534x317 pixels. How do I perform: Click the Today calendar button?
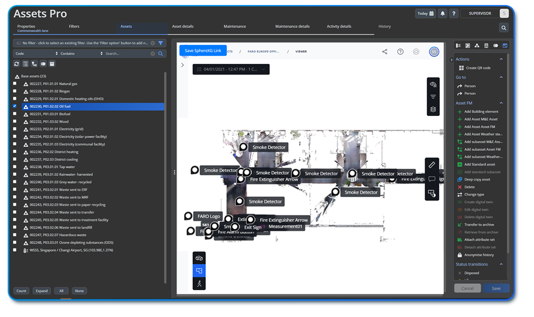pyautogui.click(x=425, y=14)
